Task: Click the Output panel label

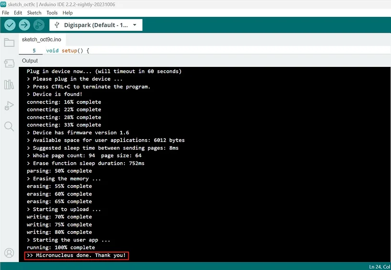Action: tap(30, 61)
